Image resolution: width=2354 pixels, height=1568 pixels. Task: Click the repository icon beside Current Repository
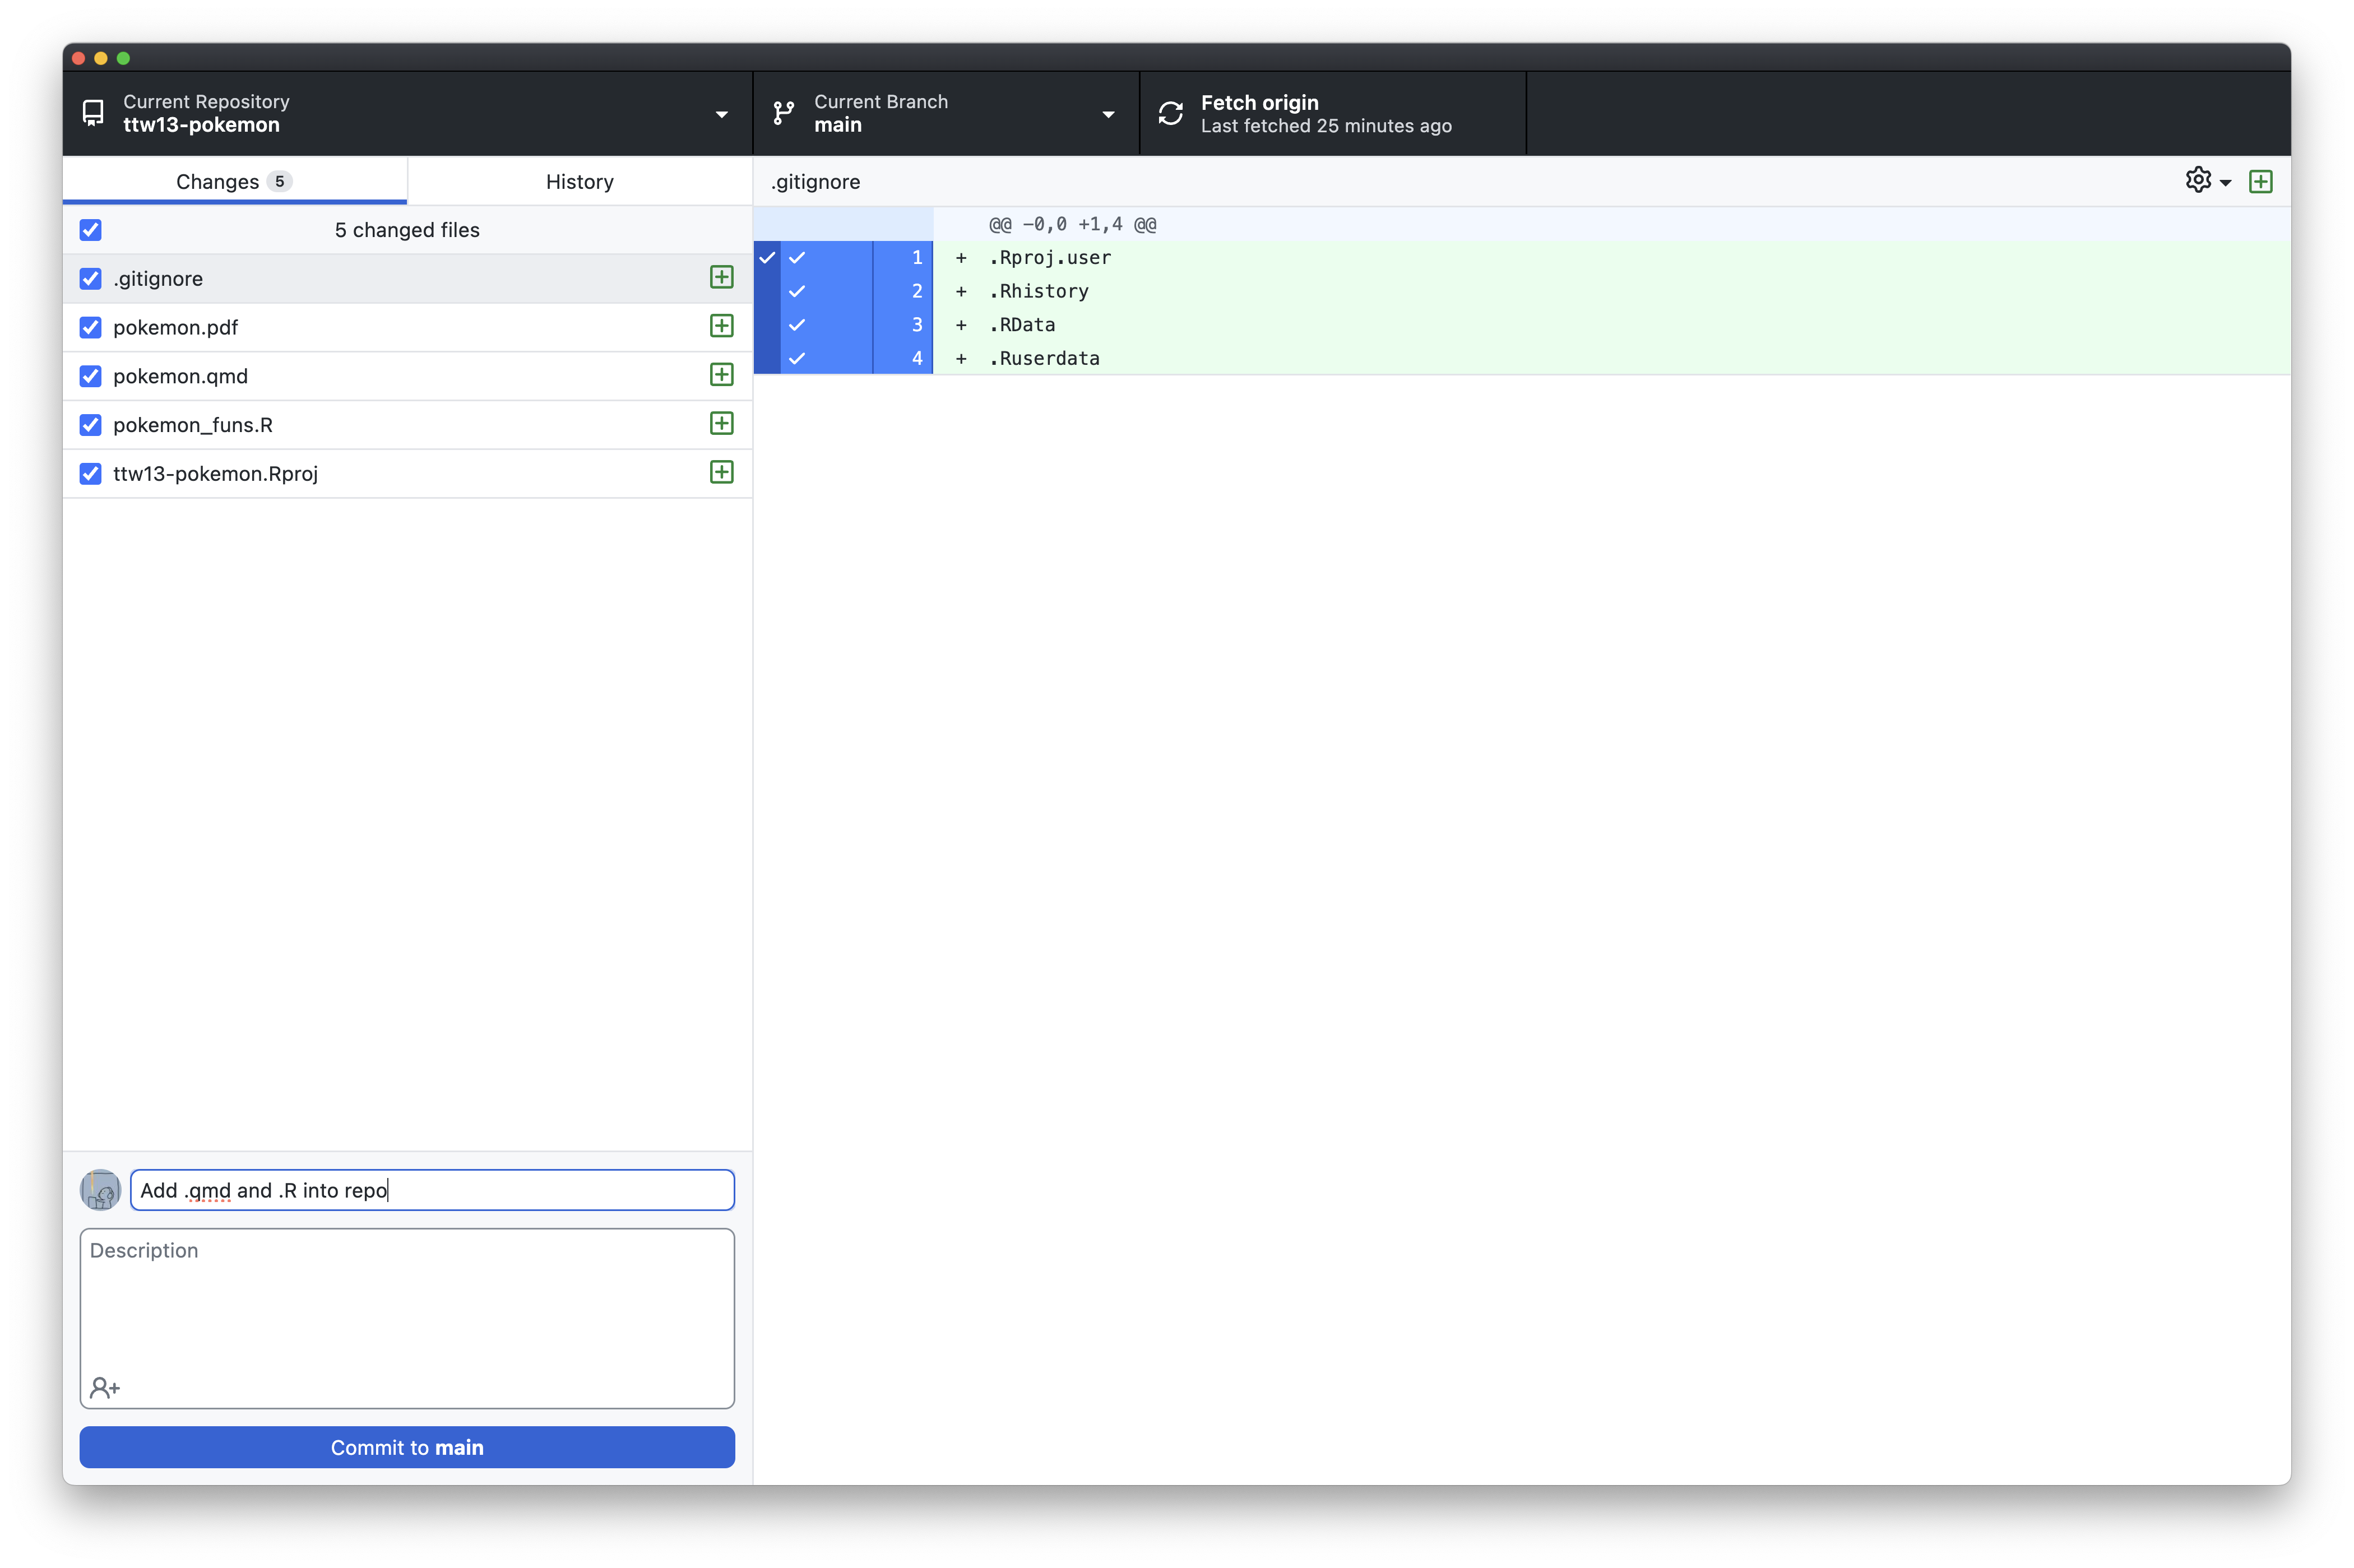point(93,113)
